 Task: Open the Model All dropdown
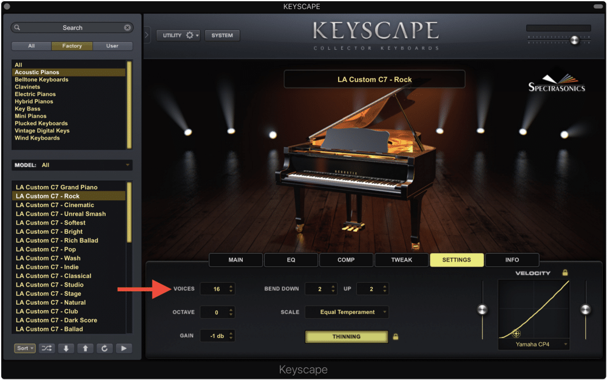[72, 165]
